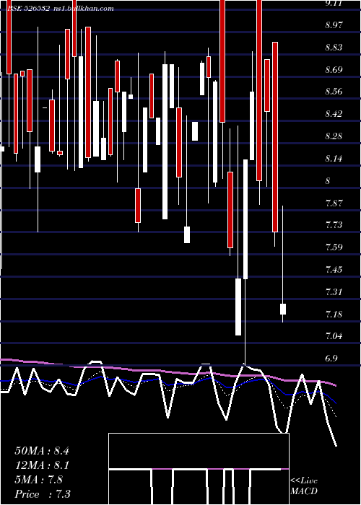This screenshot has height=505, width=361.
Task: Click the 8.56 price axis label
Action: point(334,92)
